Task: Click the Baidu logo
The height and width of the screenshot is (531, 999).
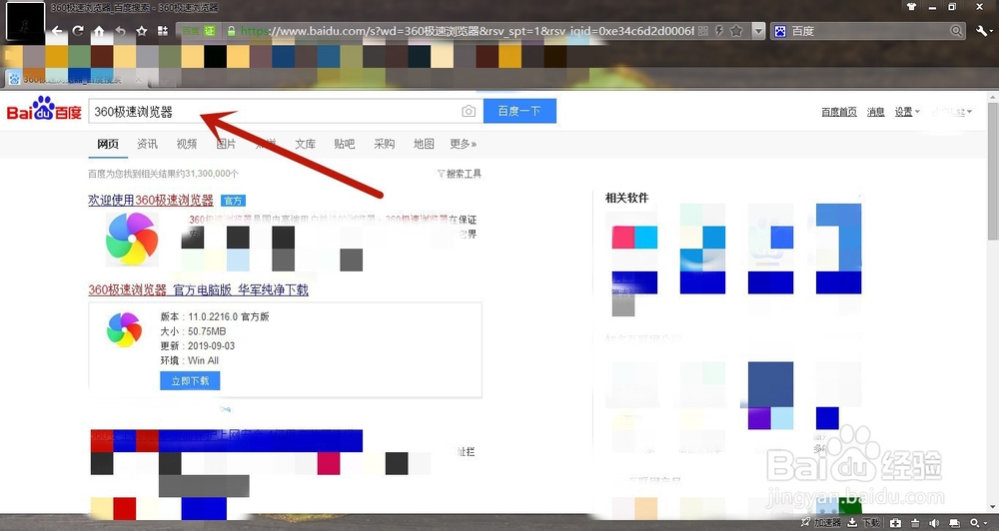Action: pyautogui.click(x=44, y=109)
